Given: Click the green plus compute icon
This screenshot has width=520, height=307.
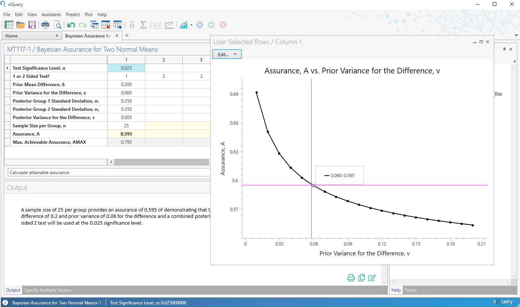Looking at the screenshot, I should pyautogui.click(x=211, y=25).
